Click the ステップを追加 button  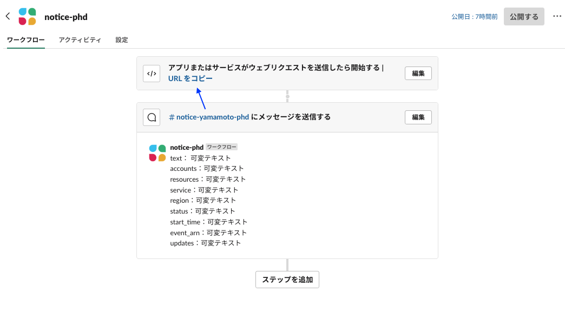point(287,280)
